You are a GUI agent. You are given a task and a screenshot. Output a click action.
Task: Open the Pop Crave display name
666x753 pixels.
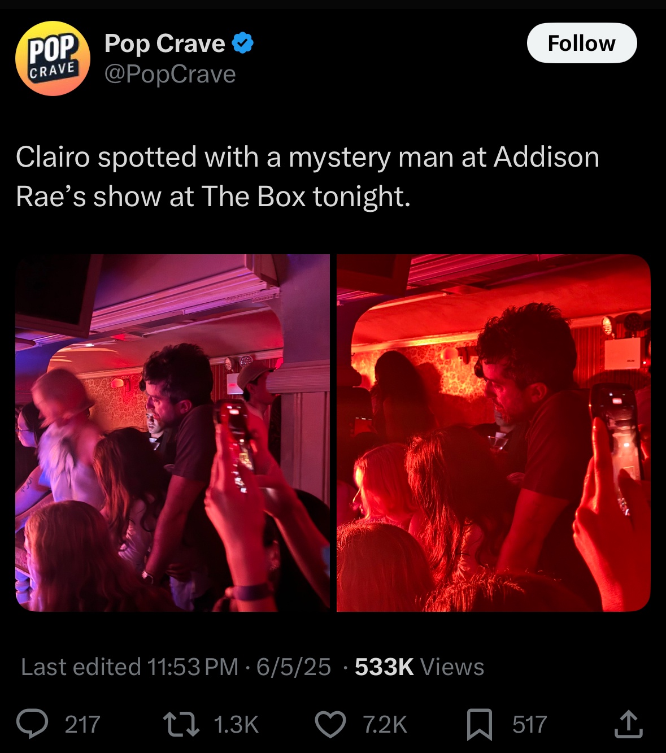point(164,43)
